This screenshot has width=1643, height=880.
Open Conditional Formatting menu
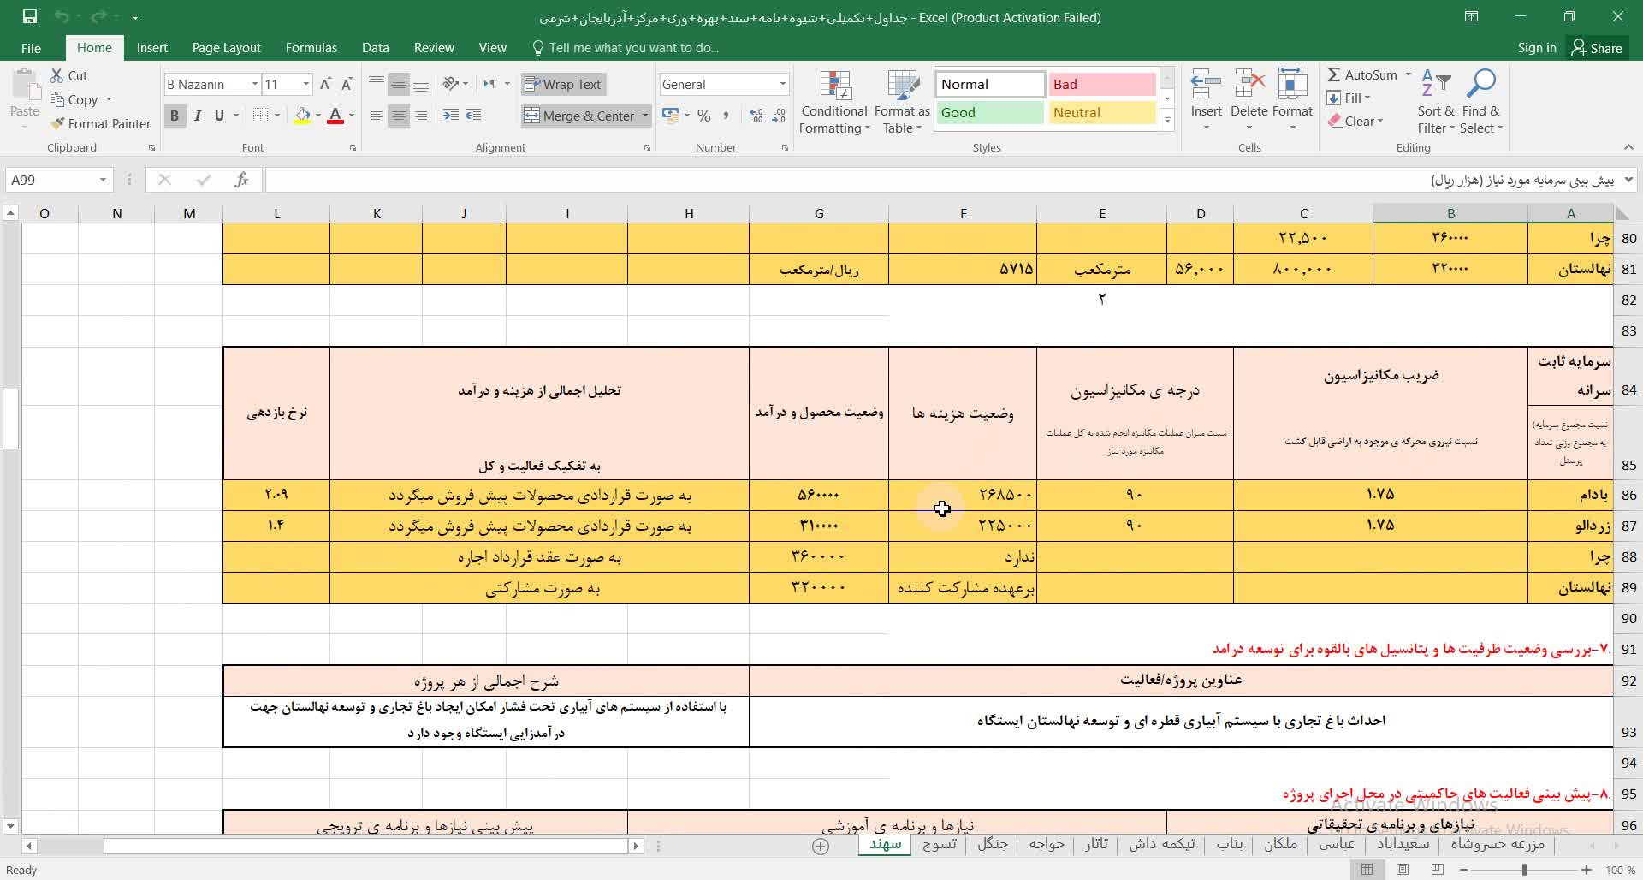coord(833,103)
